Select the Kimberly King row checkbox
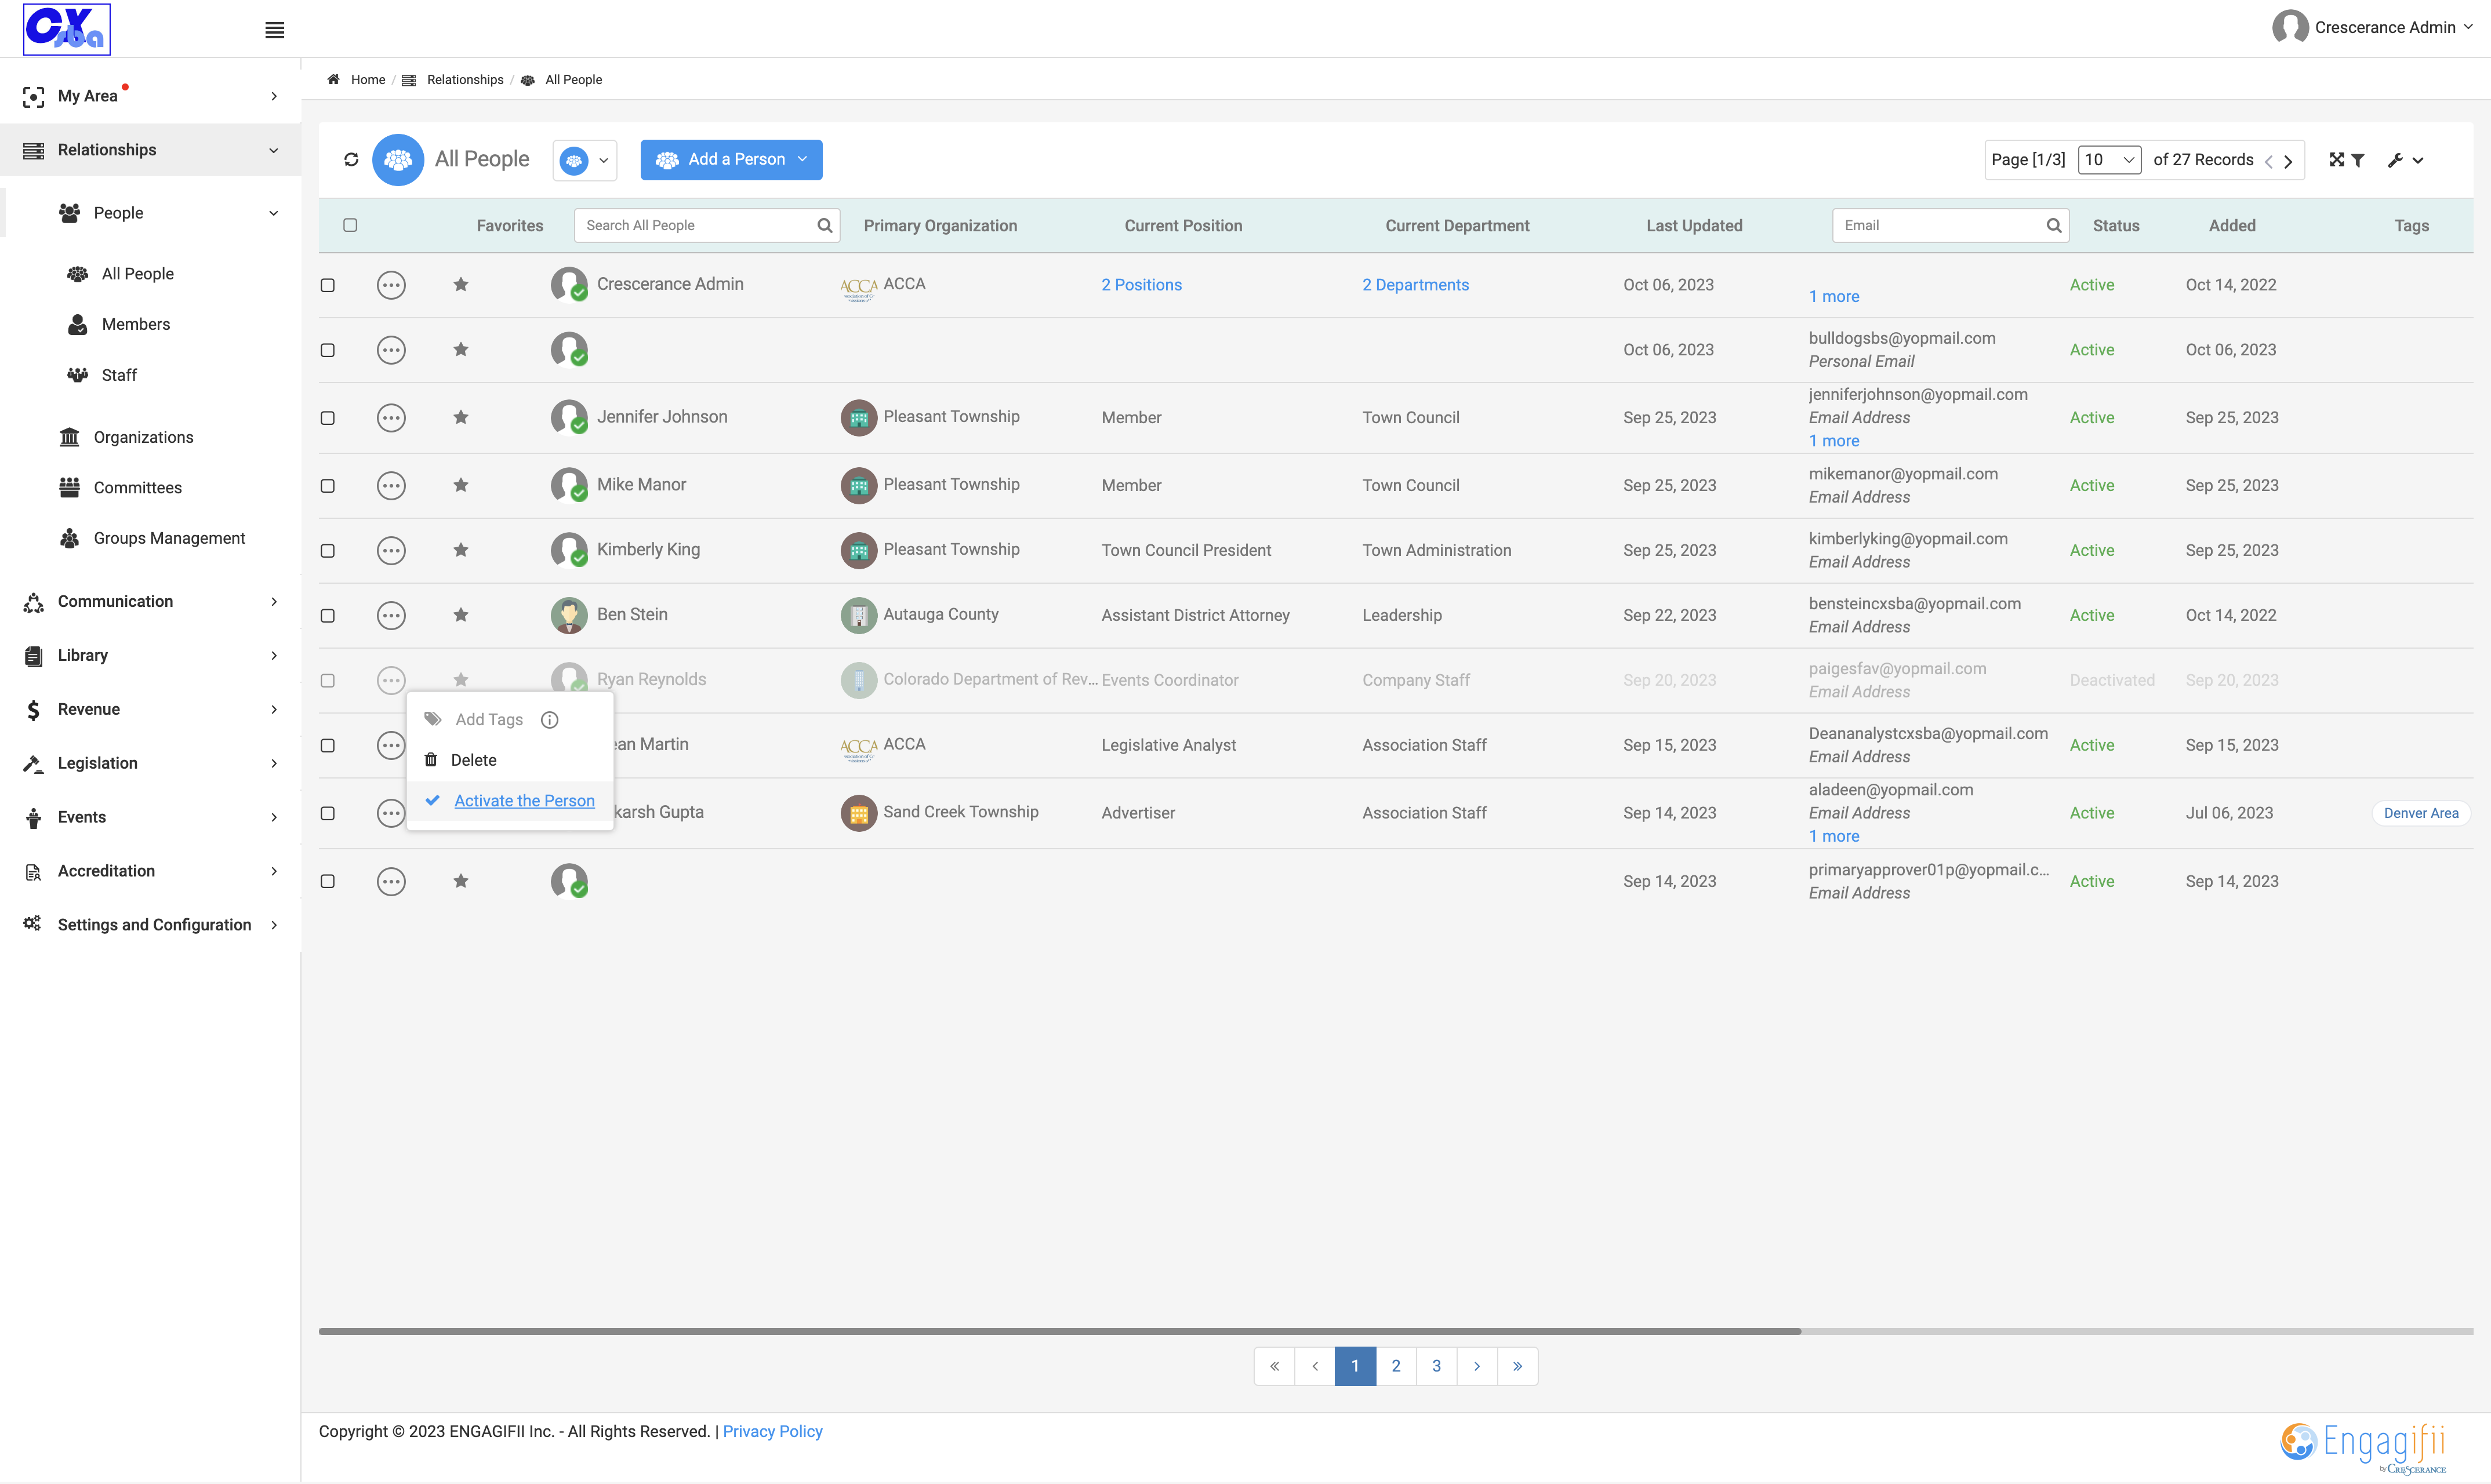This screenshot has width=2491, height=1484. click(327, 550)
